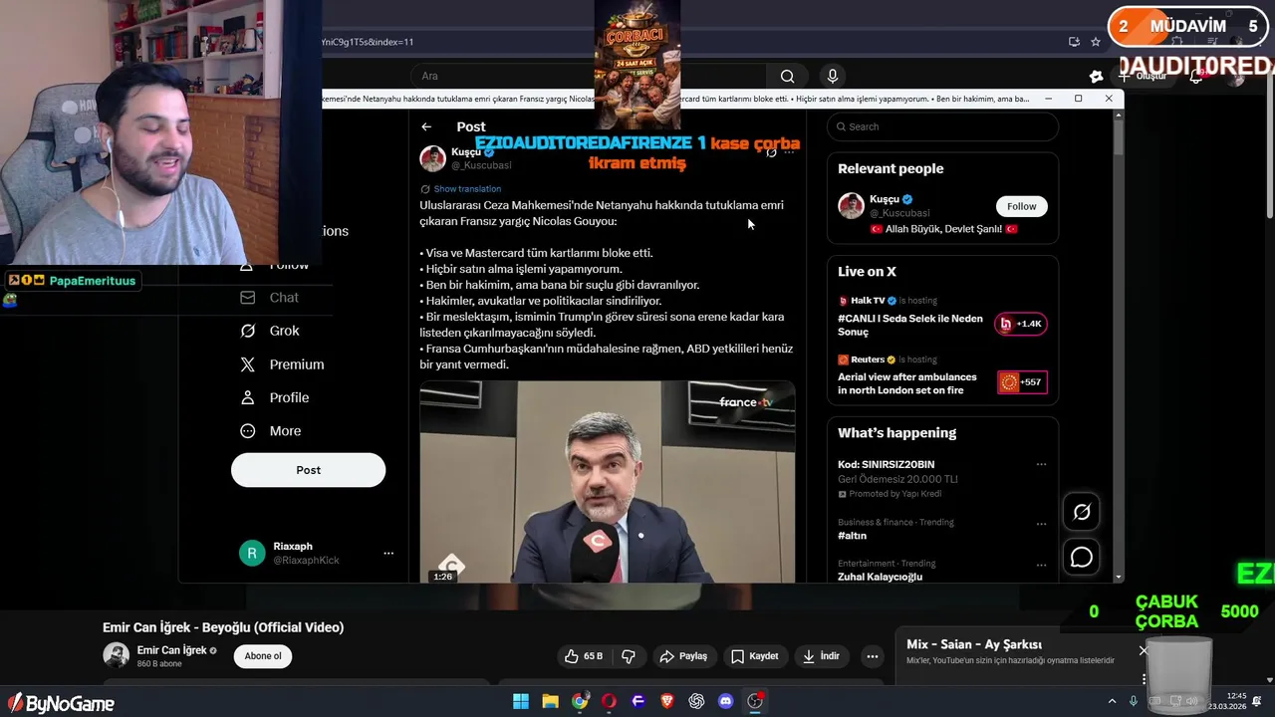Viewport: 1275px width, 717px height.
Task: Play the france.tv video in post
Action: click(607, 482)
